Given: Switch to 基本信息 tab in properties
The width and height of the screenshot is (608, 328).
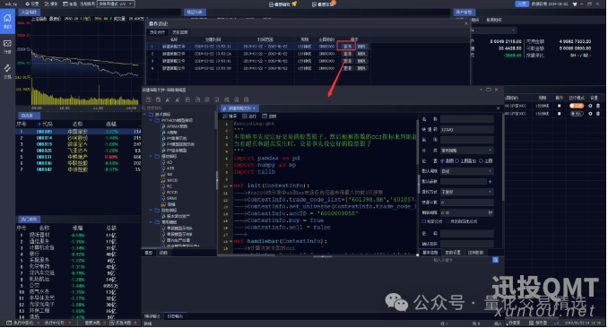Looking at the screenshot, I should pyautogui.click(x=430, y=253).
